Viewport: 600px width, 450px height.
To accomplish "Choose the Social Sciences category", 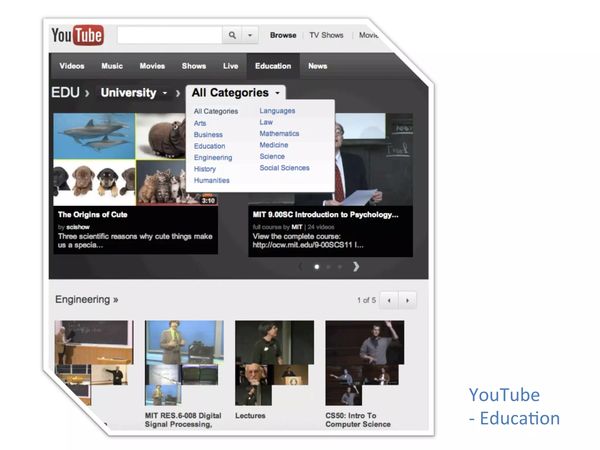I will point(284,168).
